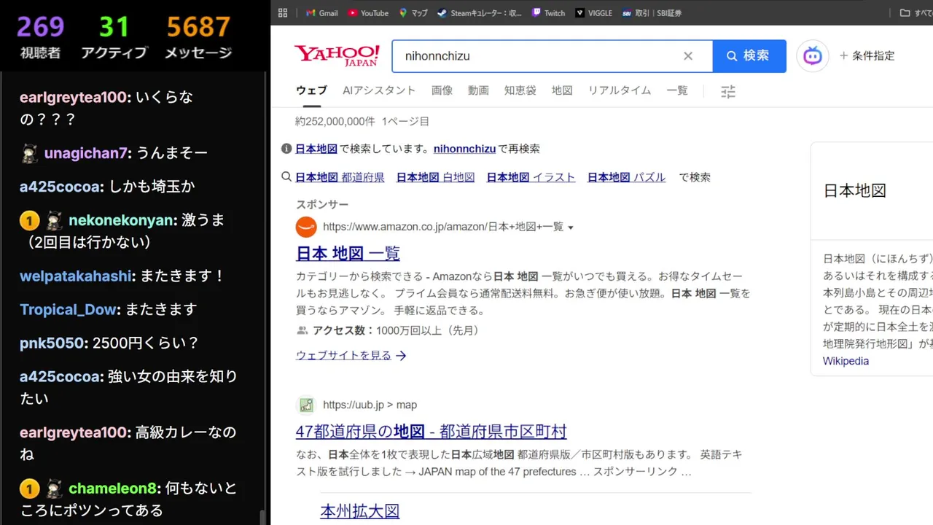Click the blue 検索 search button
The image size is (933, 525).
point(749,56)
